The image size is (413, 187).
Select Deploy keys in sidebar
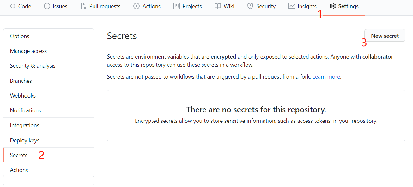click(49, 140)
